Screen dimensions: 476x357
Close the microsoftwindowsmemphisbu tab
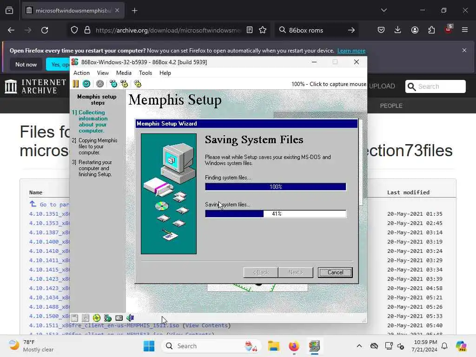pyautogui.click(x=117, y=11)
